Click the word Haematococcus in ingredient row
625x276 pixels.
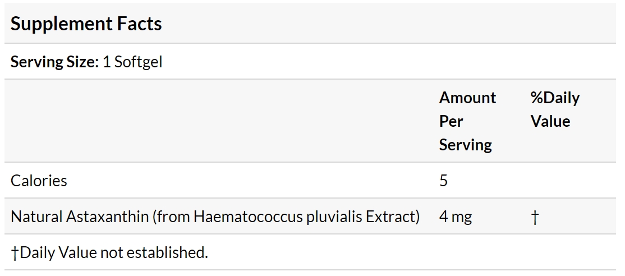(x=249, y=217)
